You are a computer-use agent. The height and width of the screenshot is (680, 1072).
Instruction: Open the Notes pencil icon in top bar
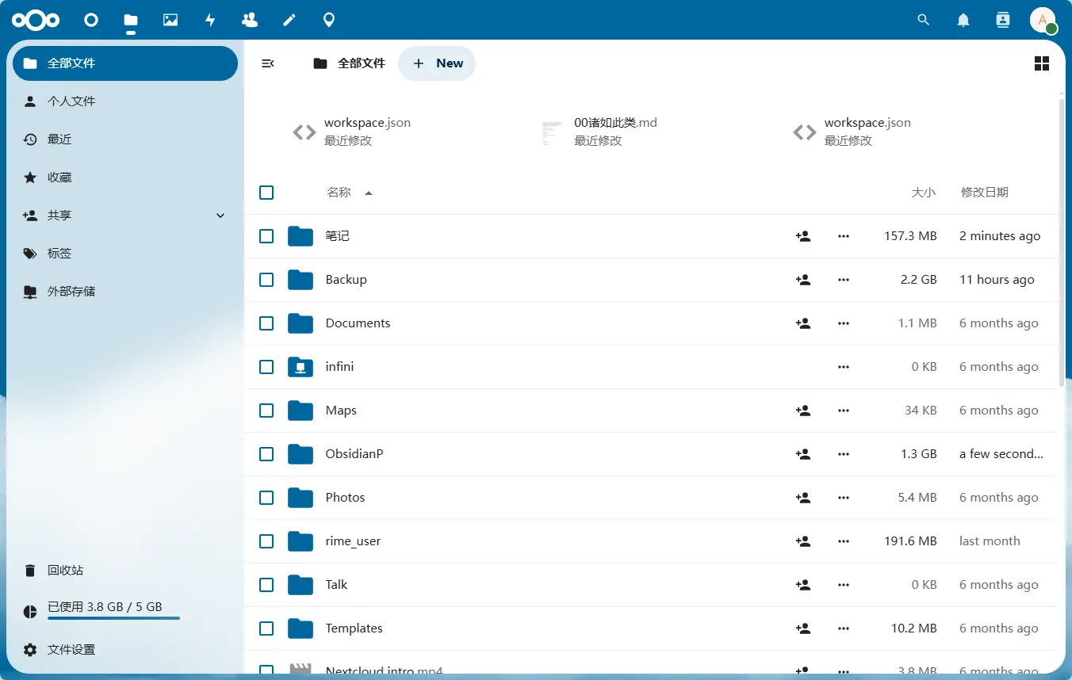tap(289, 20)
